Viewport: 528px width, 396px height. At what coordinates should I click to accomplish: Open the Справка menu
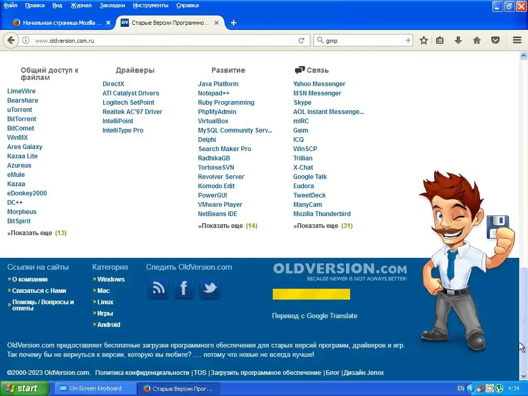[187, 5]
